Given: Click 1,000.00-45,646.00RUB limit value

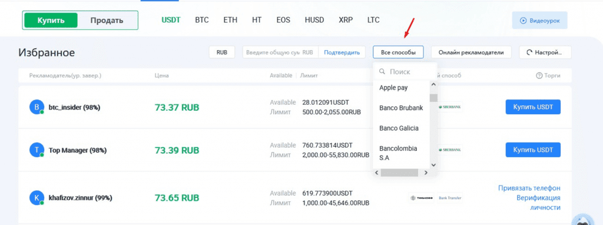Looking at the screenshot, I should point(336,203).
